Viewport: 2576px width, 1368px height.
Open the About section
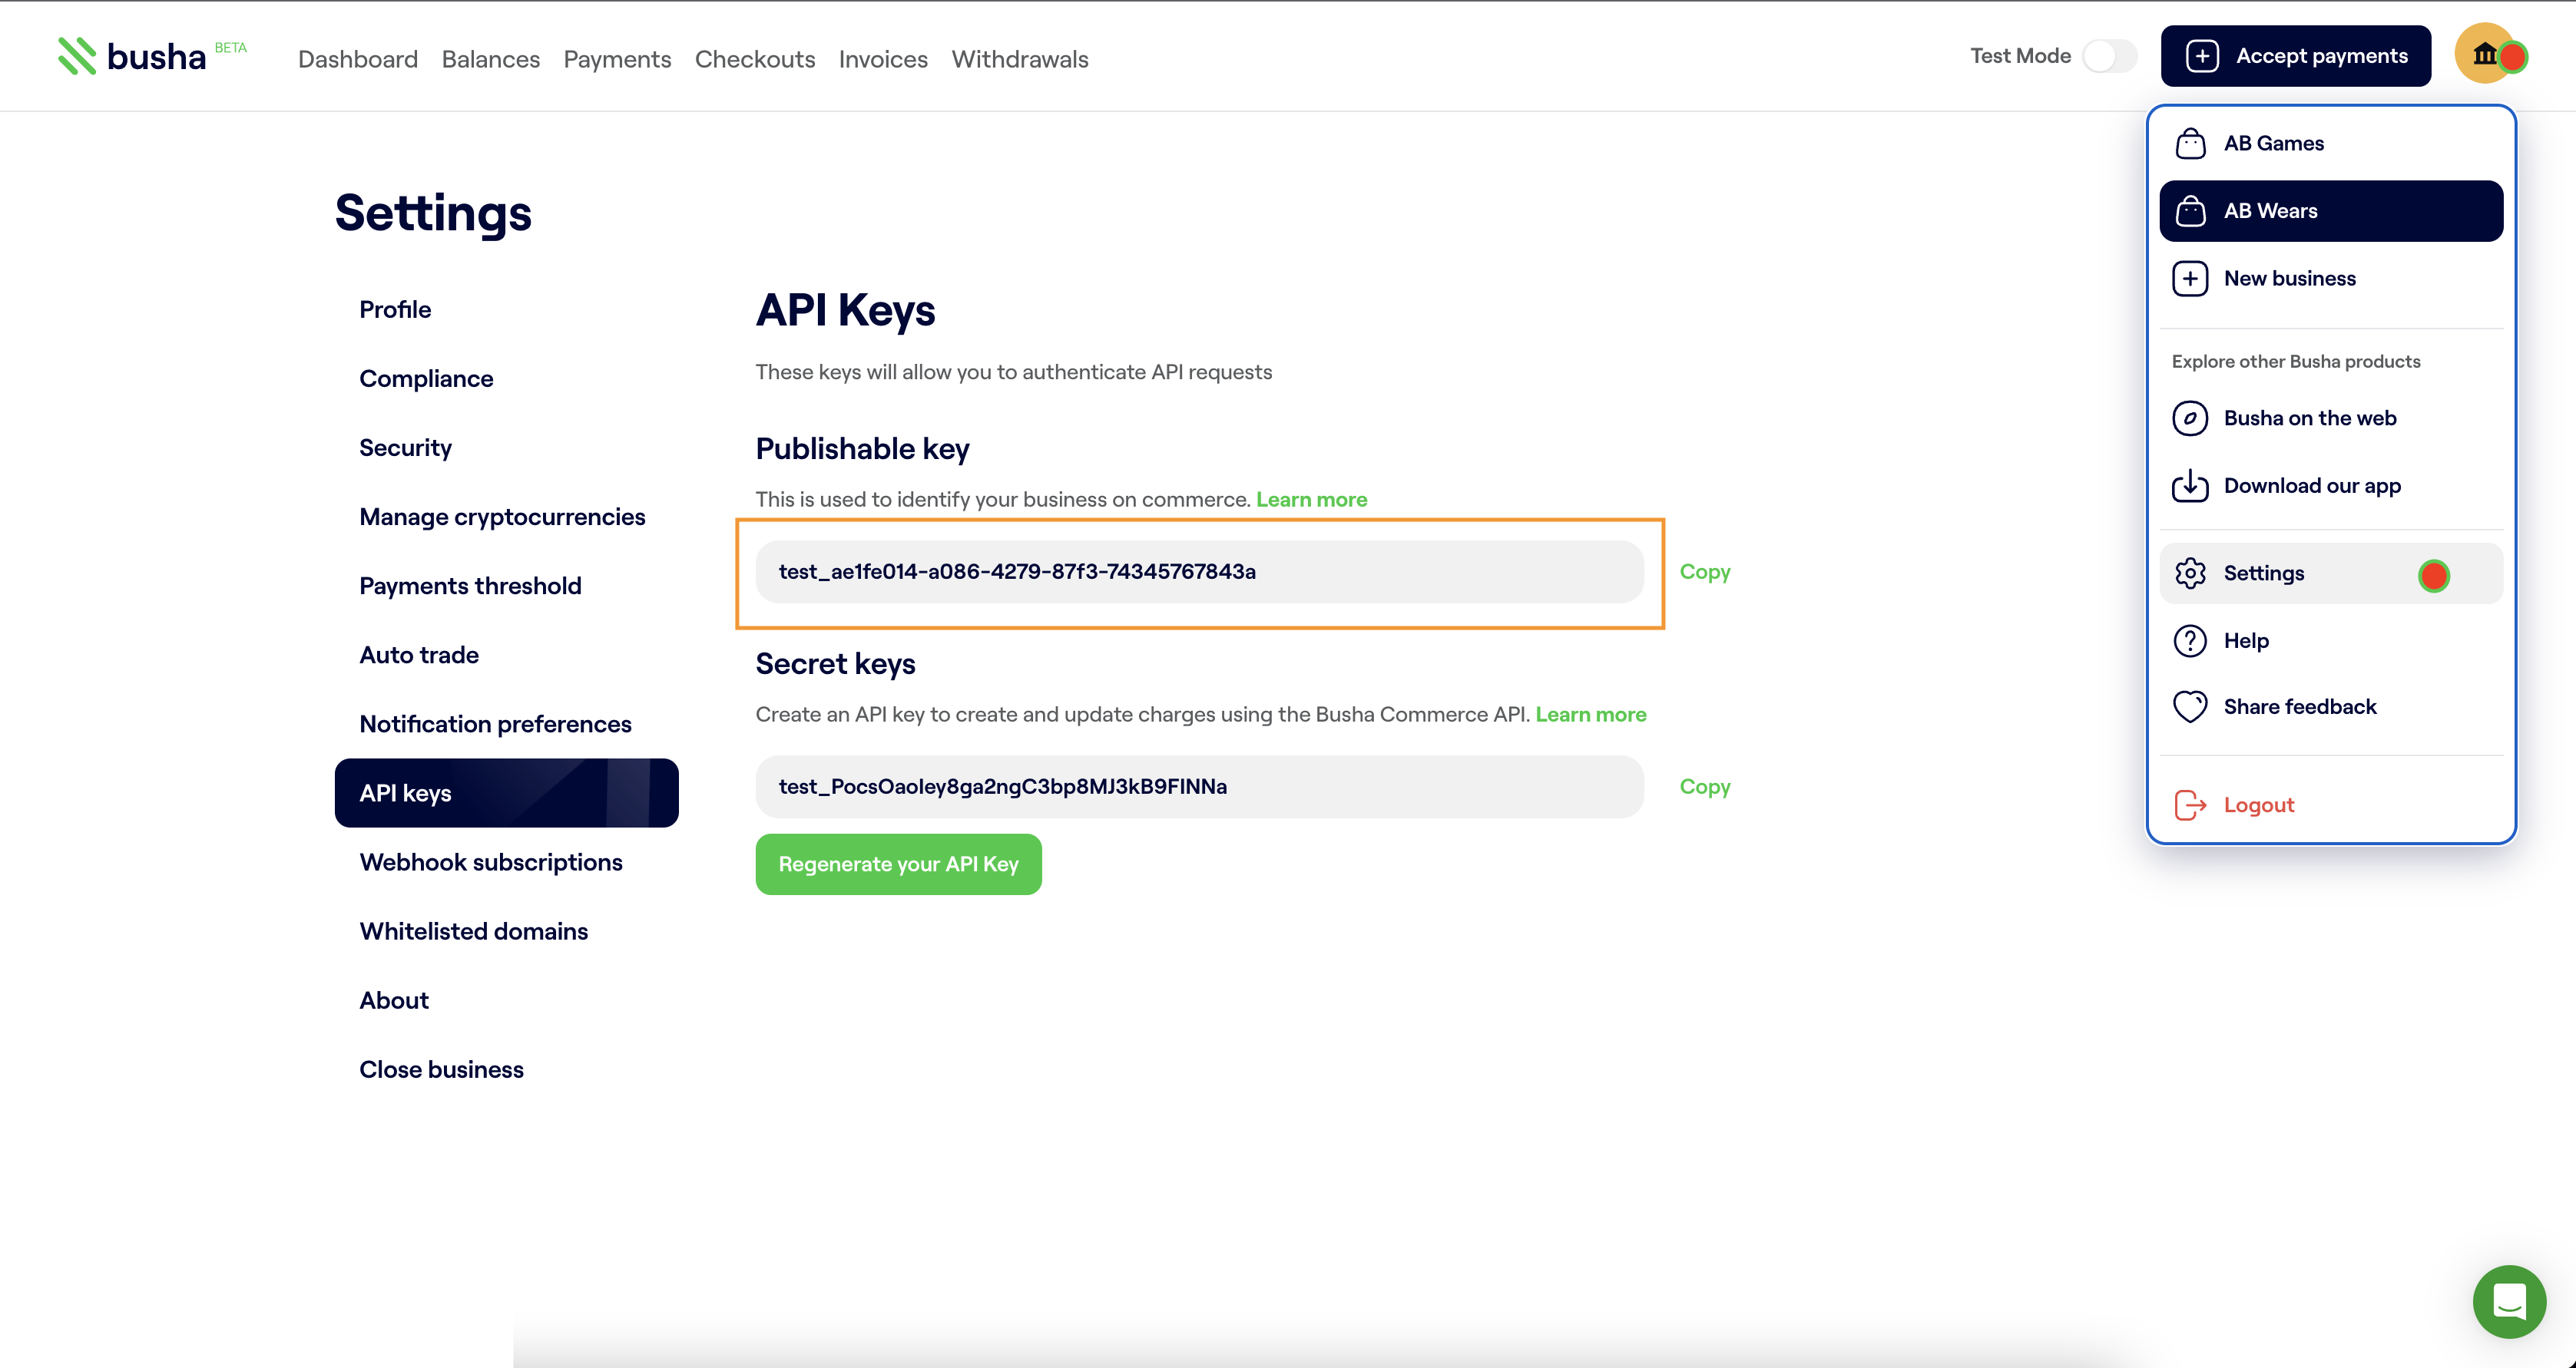(506, 1000)
